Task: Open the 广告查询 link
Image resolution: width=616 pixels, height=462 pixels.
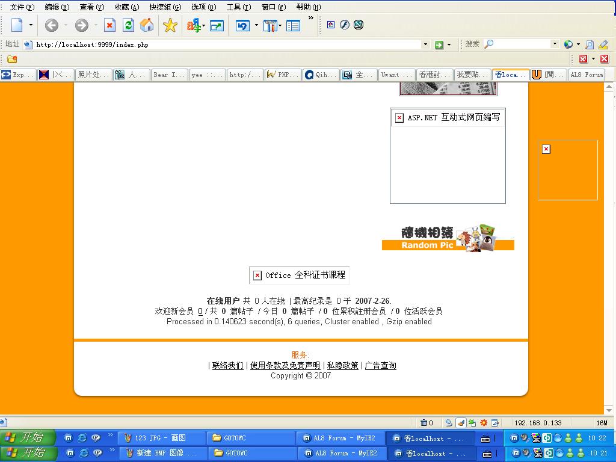Action: (380, 365)
